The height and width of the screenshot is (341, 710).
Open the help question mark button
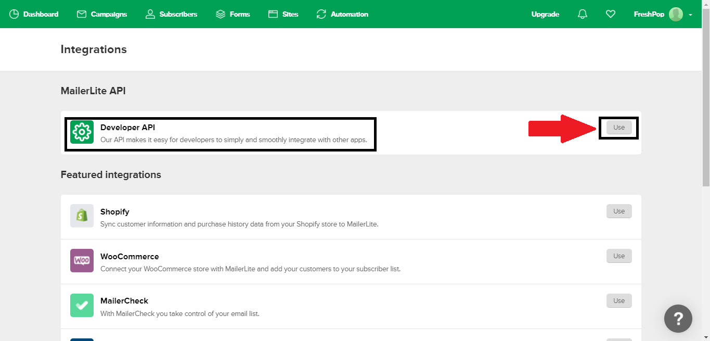[x=678, y=318]
